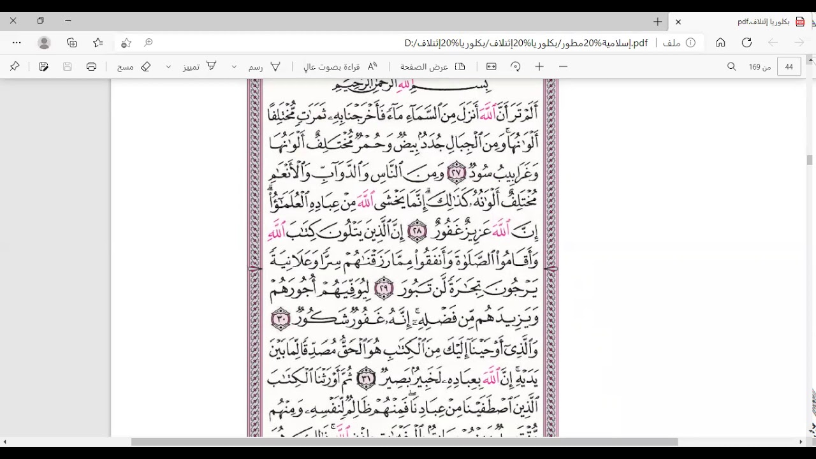Pin the PDF toolbar

pos(15,66)
